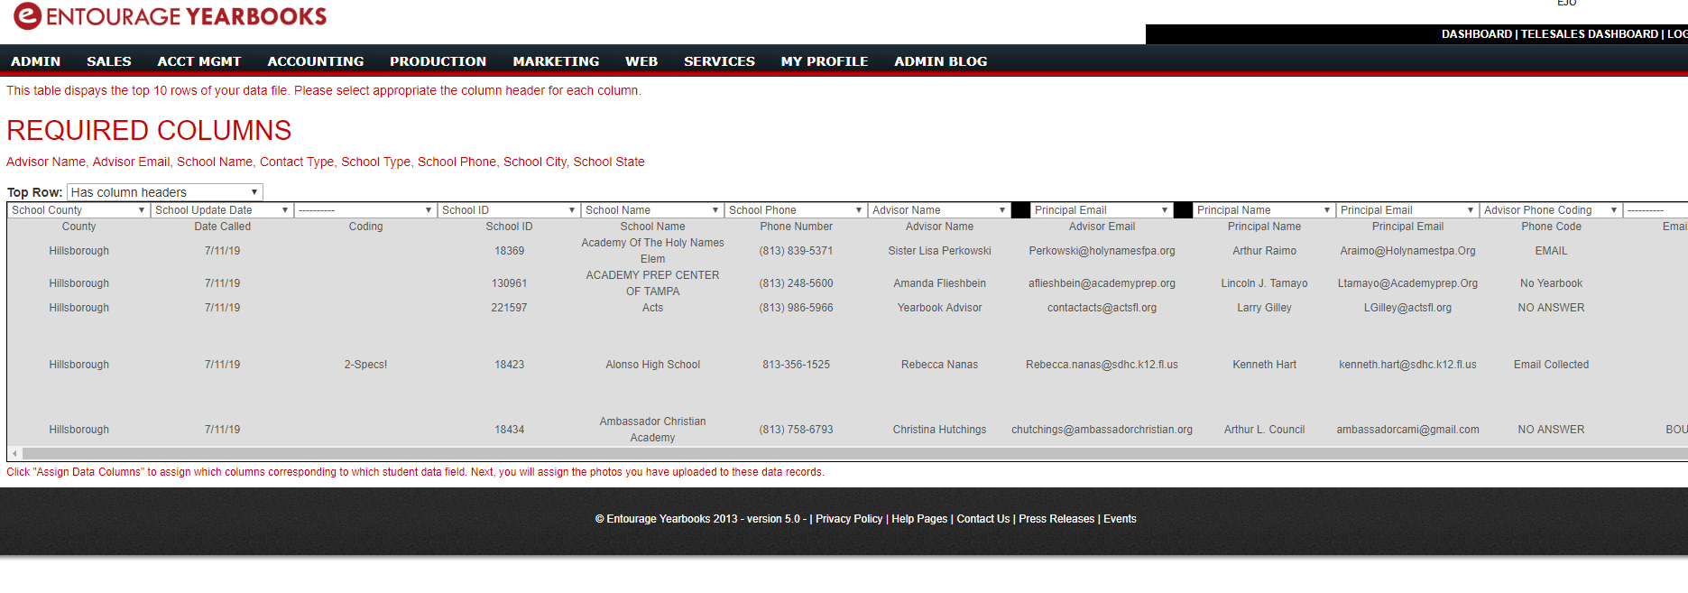Open the Advisor Phone Coding column dropdown

click(x=1551, y=210)
